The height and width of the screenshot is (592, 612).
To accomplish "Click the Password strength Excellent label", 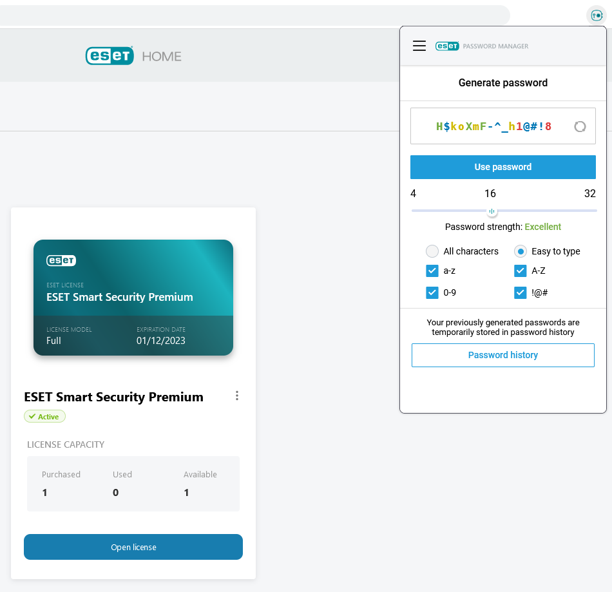I will (502, 227).
